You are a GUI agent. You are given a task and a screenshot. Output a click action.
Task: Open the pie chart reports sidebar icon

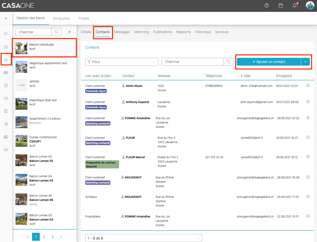coord(6,124)
